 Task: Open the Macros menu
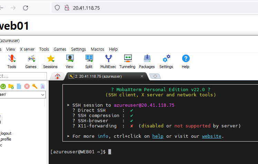(97, 49)
